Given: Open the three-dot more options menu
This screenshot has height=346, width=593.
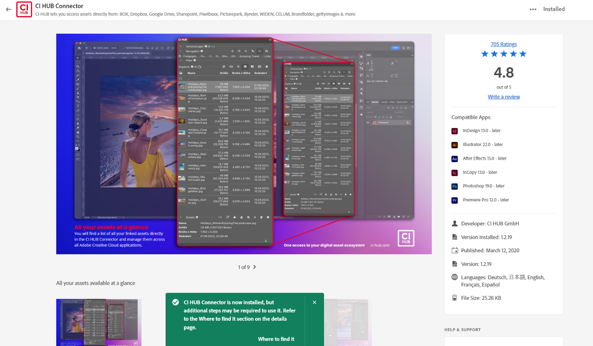Looking at the screenshot, I should (533, 9).
